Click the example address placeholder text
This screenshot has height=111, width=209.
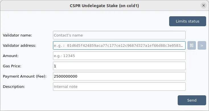(118, 46)
